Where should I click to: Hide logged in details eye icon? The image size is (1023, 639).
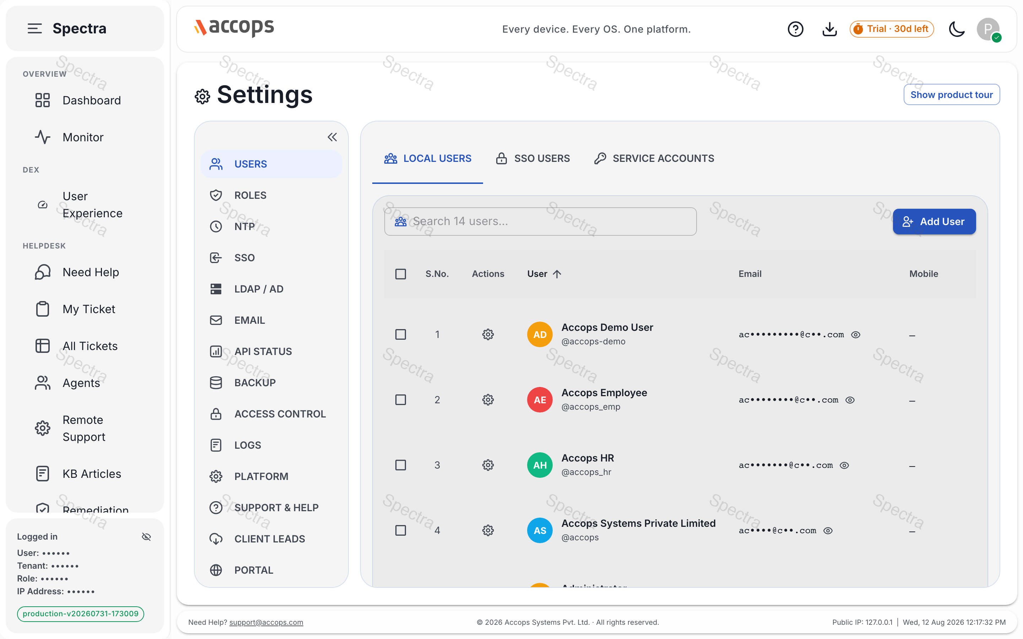point(146,537)
